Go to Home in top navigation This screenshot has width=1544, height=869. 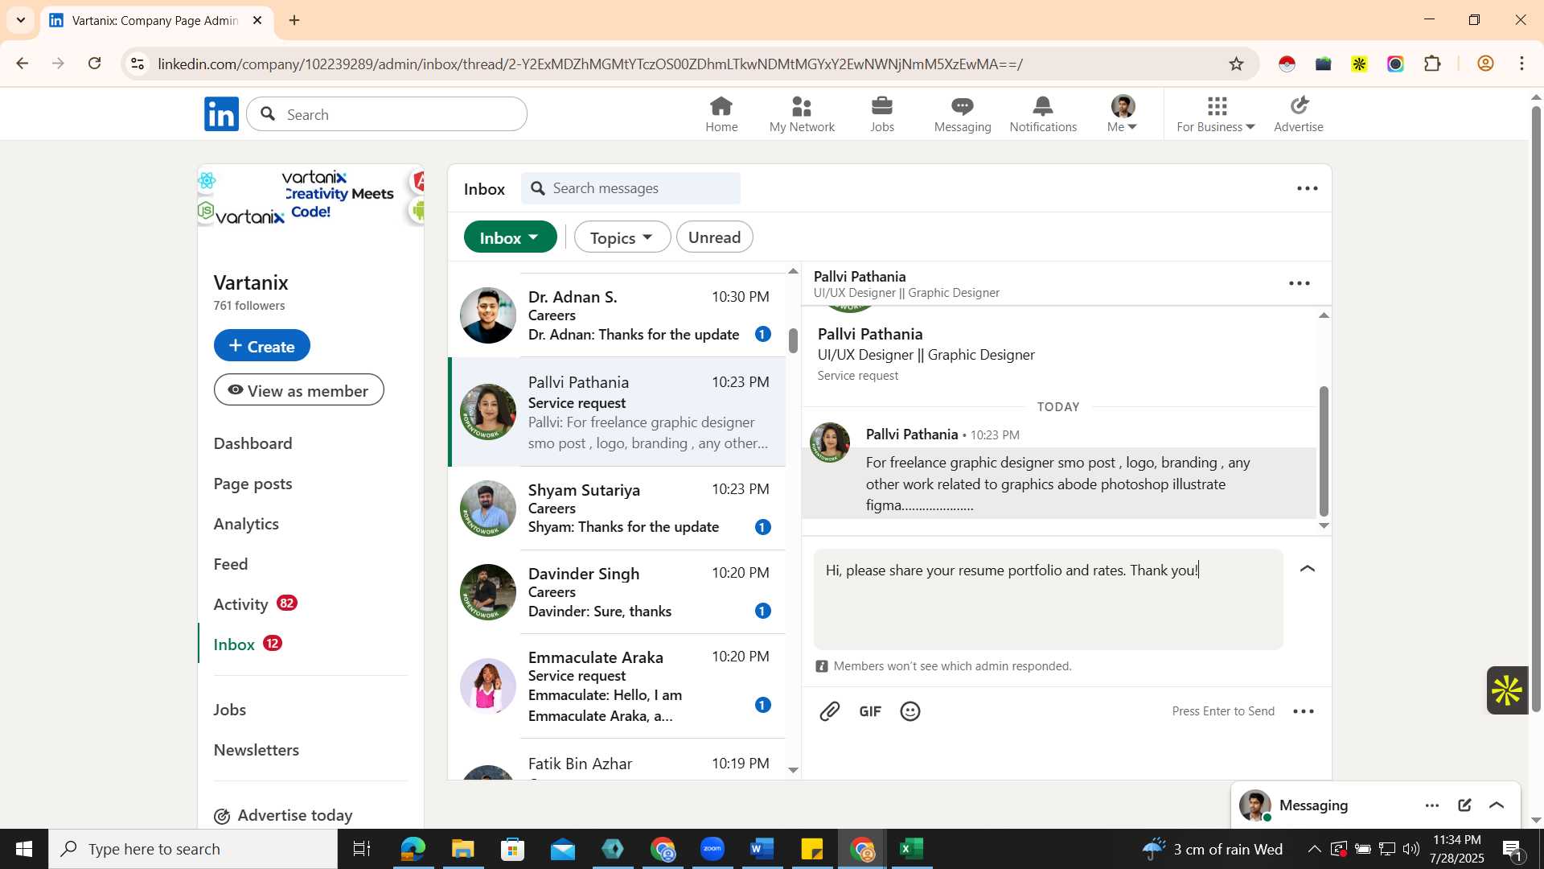click(721, 114)
